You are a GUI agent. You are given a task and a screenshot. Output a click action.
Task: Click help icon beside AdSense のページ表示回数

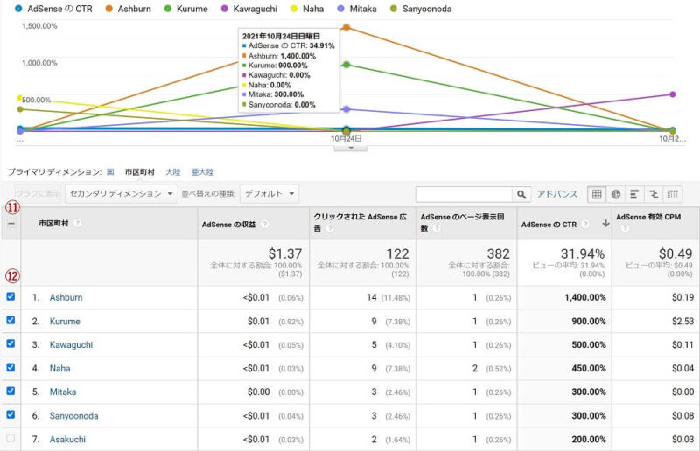tap(436, 228)
